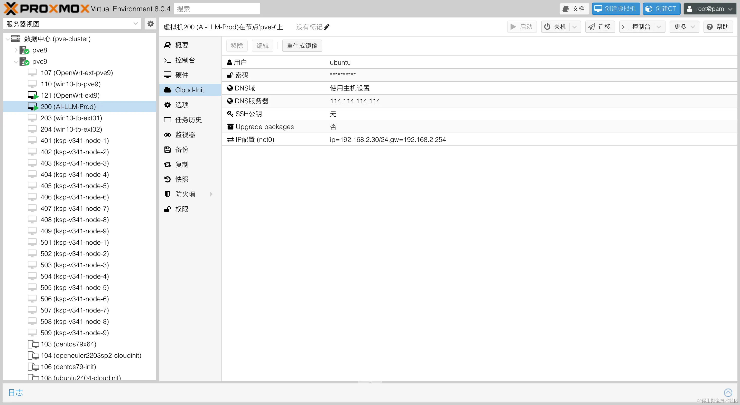Expand the 更多 dropdown menu

coord(684,26)
